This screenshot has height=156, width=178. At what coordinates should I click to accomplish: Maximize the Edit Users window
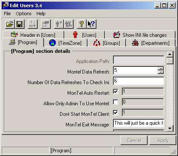164,5
